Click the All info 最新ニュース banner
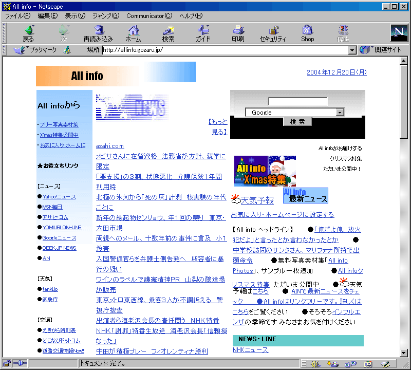This screenshot has width=411, height=370. (x=306, y=196)
